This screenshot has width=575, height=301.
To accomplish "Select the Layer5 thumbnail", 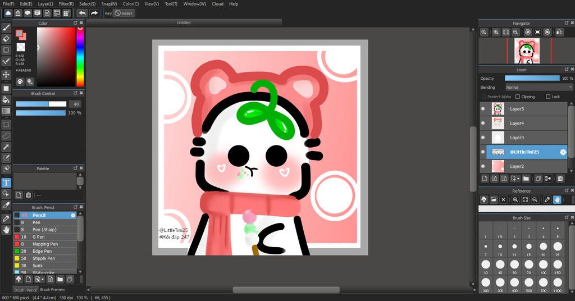I will coord(498,109).
